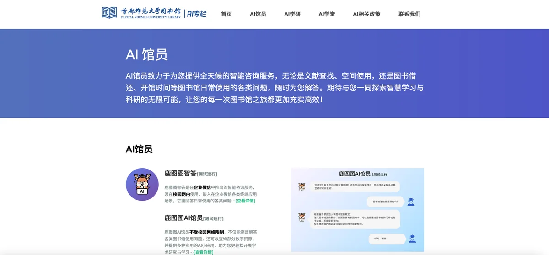
Task: Click 联系我们 in the top menu
Action: coord(409,14)
